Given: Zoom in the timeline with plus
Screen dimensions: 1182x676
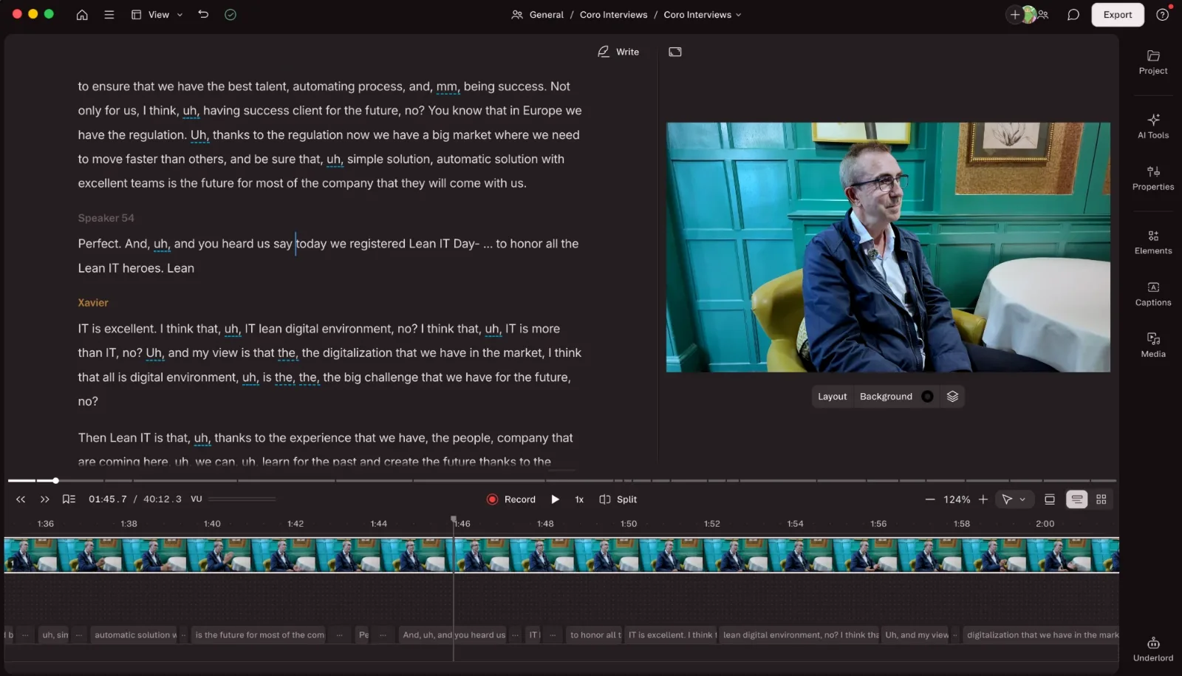Looking at the screenshot, I should [x=983, y=499].
